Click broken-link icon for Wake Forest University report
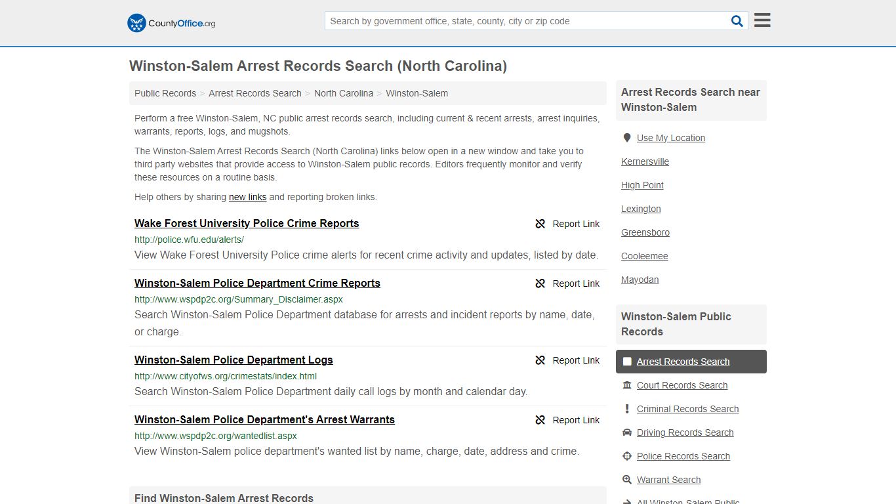 click(x=540, y=224)
